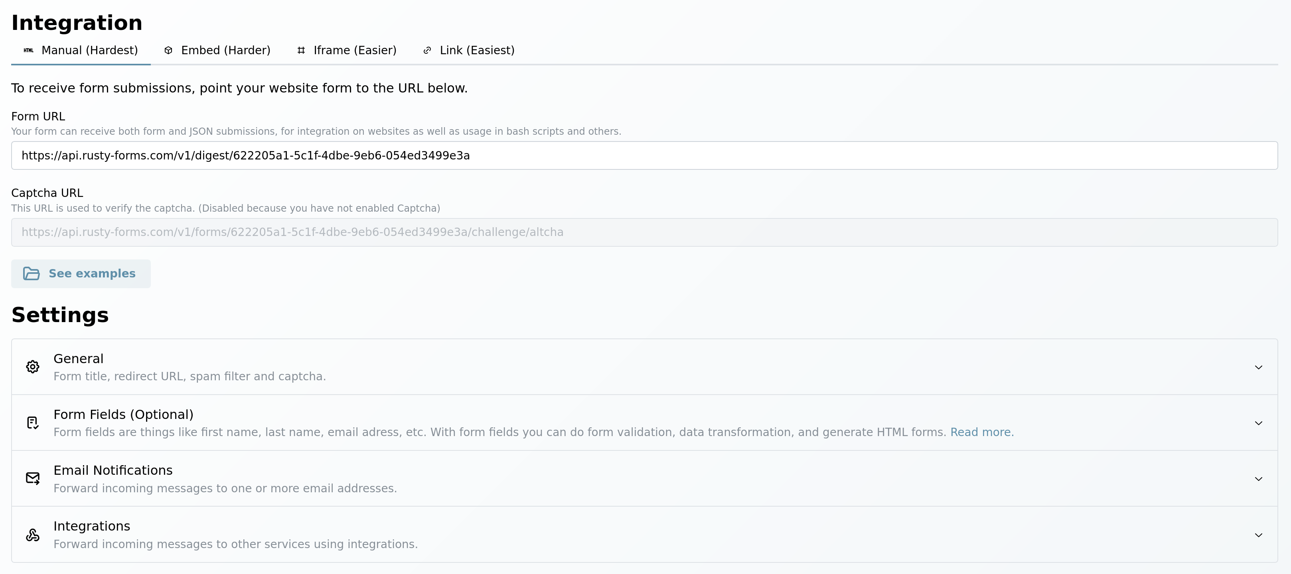Expand the Form Fields (Optional) chevron
1291x574 pixels.
1258,423
